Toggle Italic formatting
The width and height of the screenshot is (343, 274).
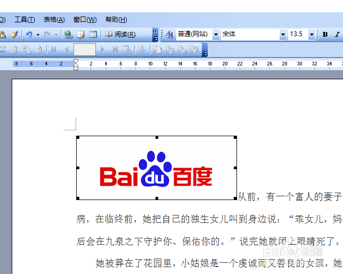tap(338, 34)
